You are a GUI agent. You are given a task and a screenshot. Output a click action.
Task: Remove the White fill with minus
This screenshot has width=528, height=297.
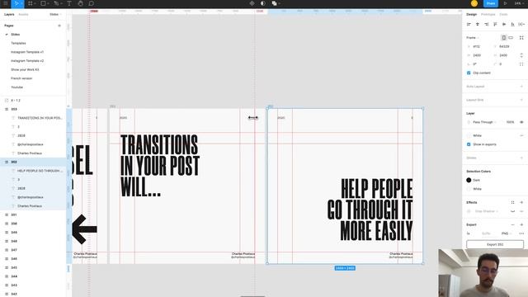(x=521, y=135)
